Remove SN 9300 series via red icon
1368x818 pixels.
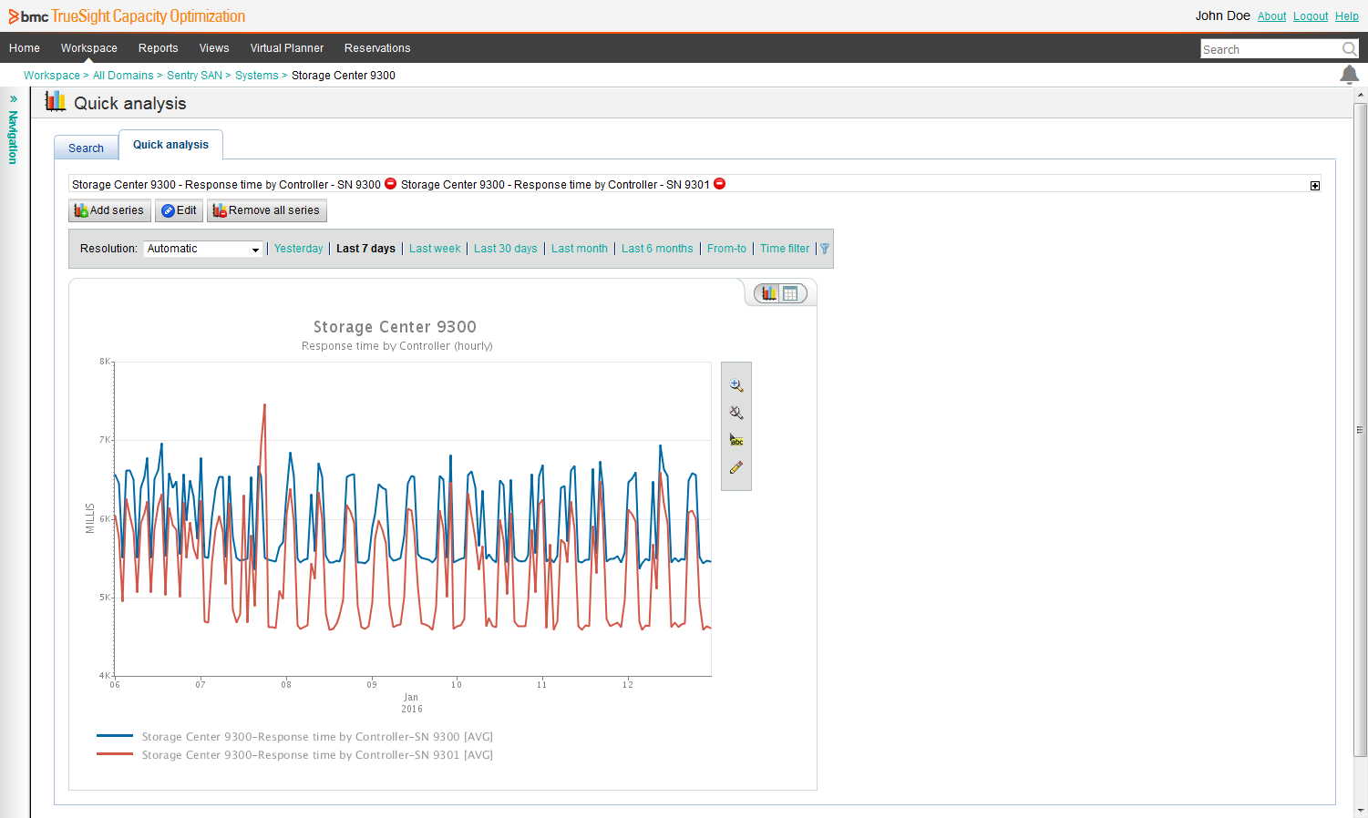pos(390,183)
